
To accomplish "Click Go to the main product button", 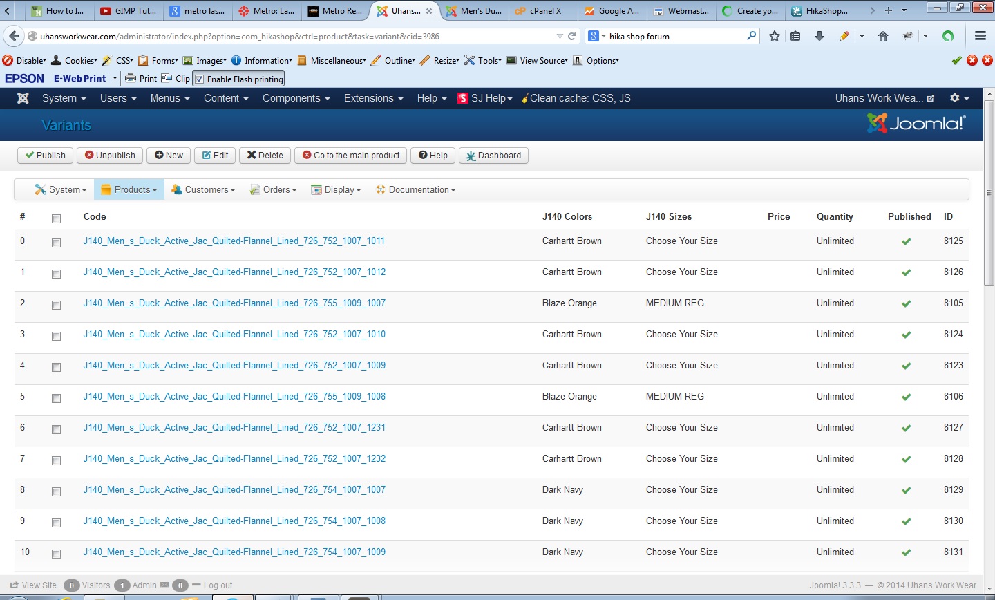I will (350, 155).
